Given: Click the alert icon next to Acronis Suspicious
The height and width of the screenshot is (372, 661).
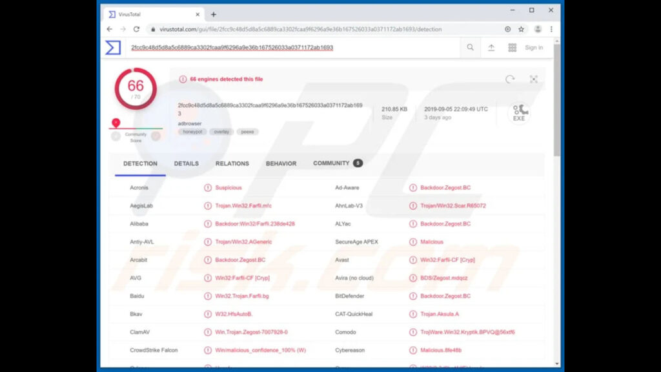Looking at the screenshot, I should point(208,188).
